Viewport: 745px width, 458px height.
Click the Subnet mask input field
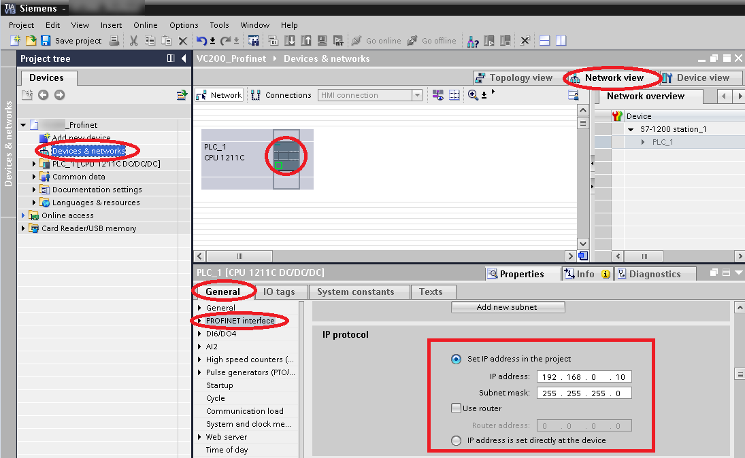584,393
